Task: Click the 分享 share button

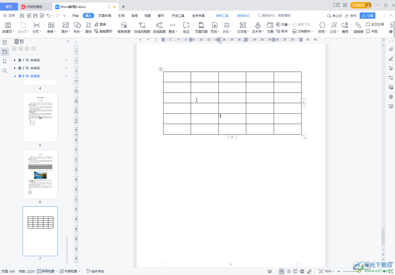Action: point(368,16)
